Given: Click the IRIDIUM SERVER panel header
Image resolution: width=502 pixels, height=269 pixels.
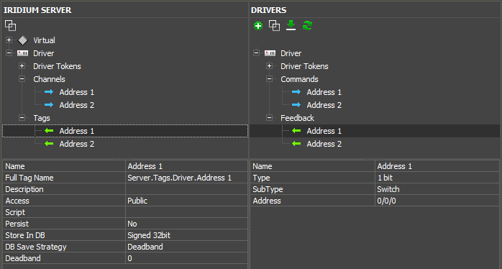Looking at the screenshot, I should pos(37,10).
